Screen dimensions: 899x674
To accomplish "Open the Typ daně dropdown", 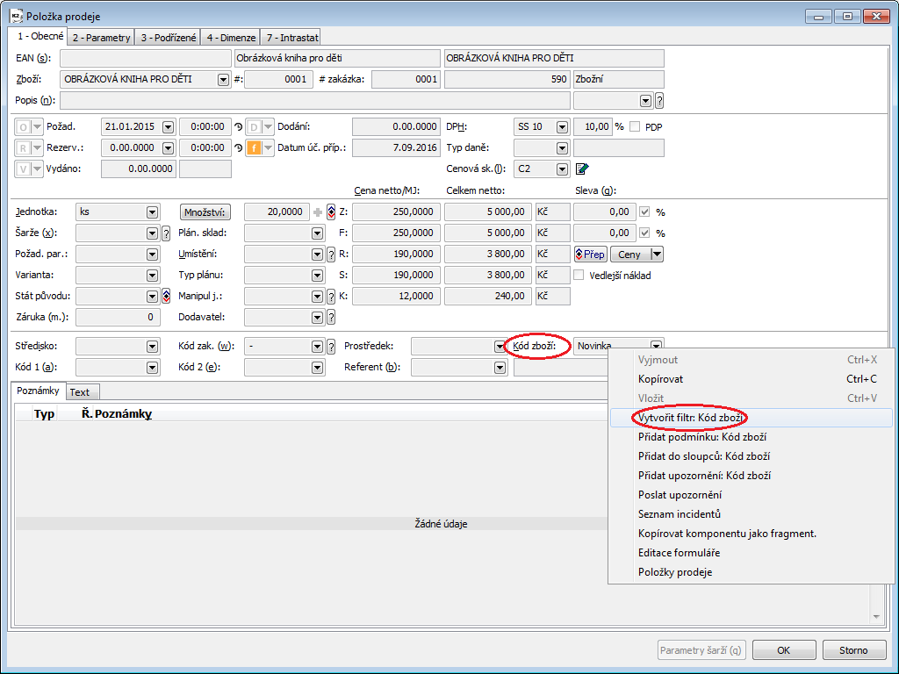I will (563, 147).
